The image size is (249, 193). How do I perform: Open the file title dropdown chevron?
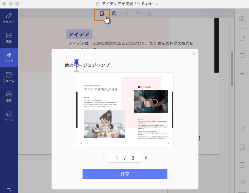pos(157,4)
